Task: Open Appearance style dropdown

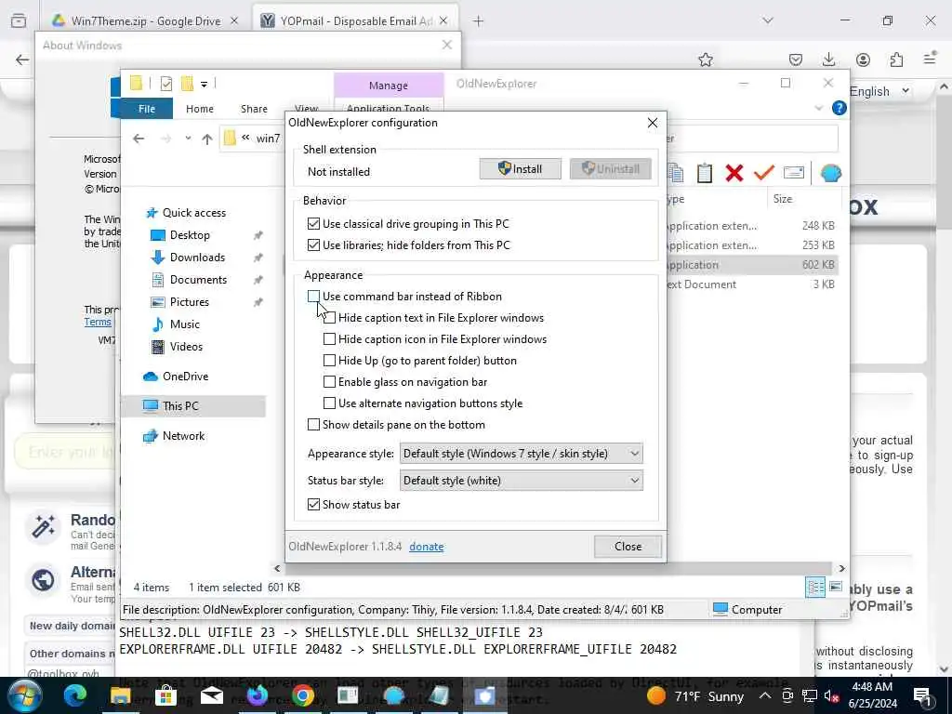Action: [x=521, y=454]
